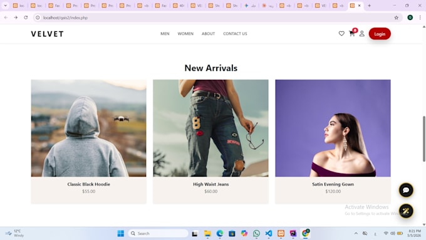Click the $120.00 price
The image size is (426, 240).
(333, 191)
